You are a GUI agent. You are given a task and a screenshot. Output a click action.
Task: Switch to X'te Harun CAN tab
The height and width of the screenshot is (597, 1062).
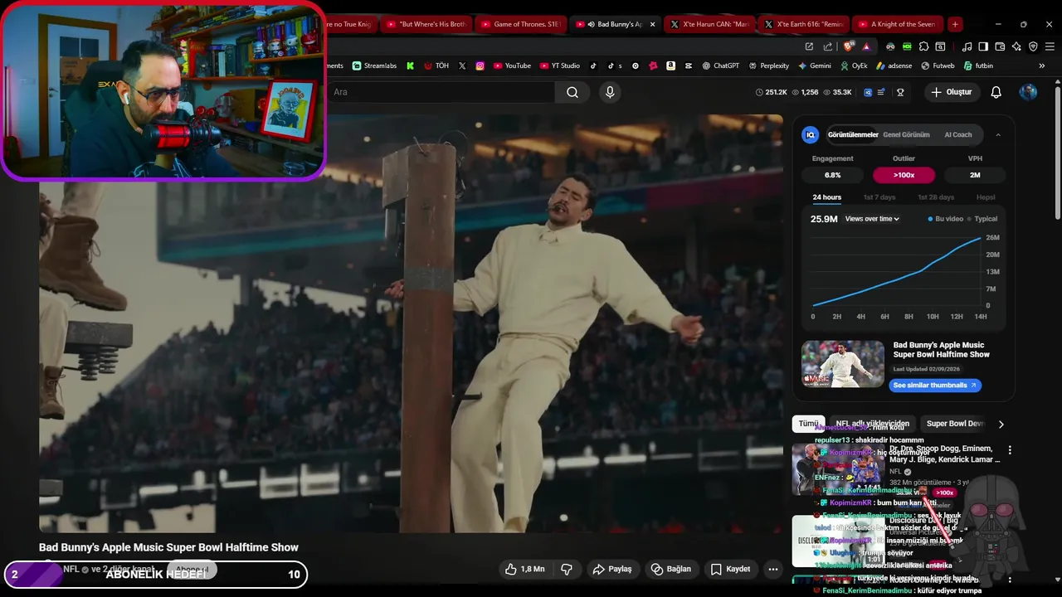[x=709, y=24]
